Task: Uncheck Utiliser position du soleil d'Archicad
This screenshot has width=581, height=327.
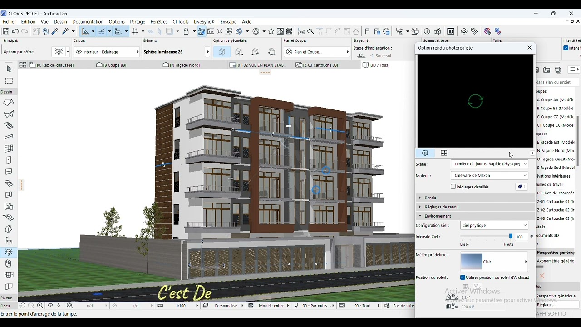Action: (x=463, y=277)
